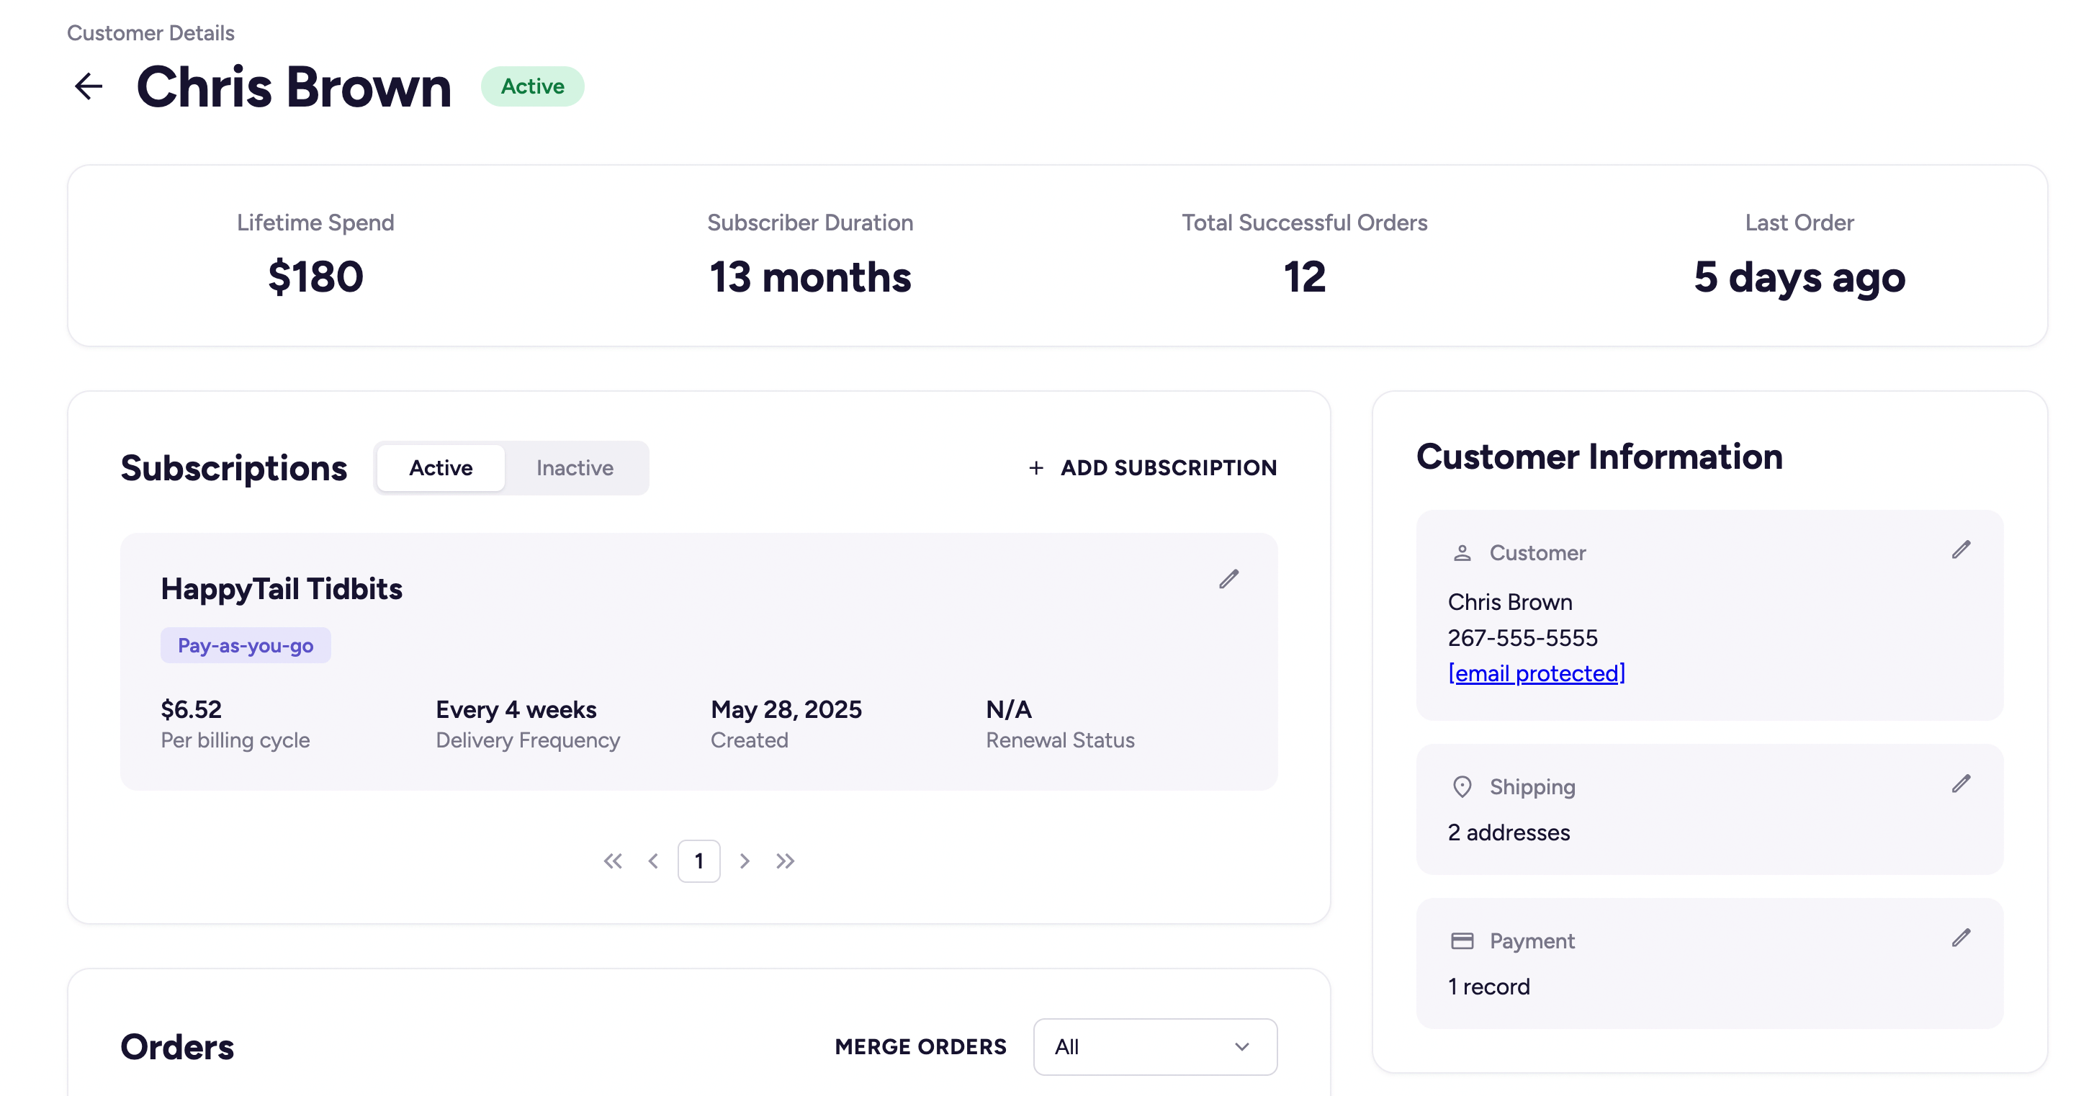Add a new subscription

tap(1152, 467)
